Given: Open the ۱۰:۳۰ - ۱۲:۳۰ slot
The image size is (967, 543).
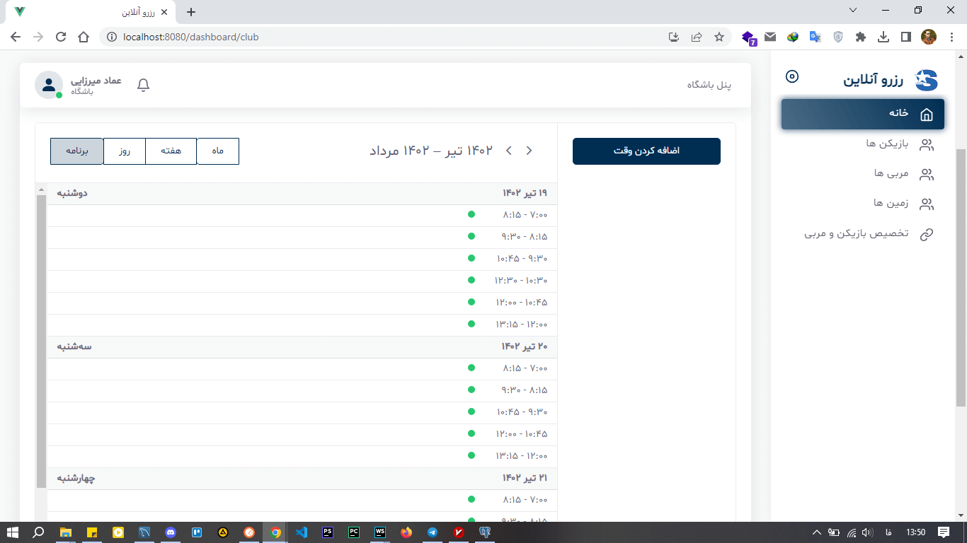Looking at the screenshot, I should [x=302, y=281].
